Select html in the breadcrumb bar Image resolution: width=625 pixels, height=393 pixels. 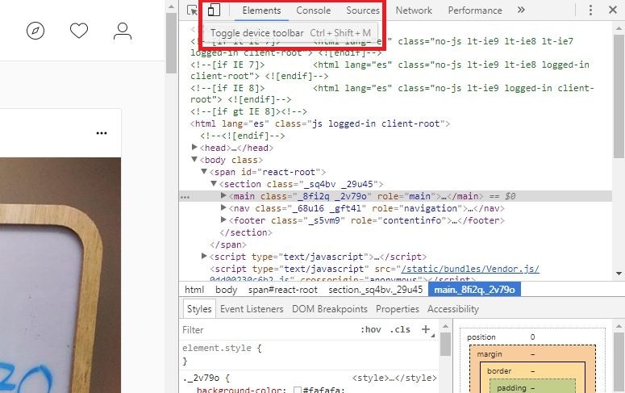pos(194,290)
